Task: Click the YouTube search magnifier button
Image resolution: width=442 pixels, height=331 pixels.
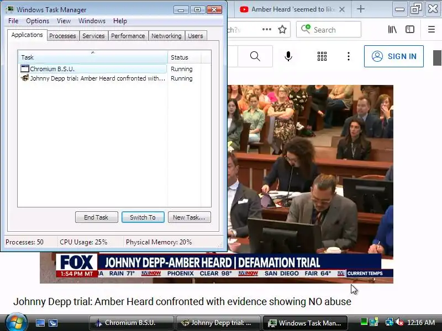Action: tap(255, 56)
